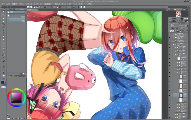Rotate canvas left in Navigator
This screenshot has height=120, width=191.
click(178, 21)
